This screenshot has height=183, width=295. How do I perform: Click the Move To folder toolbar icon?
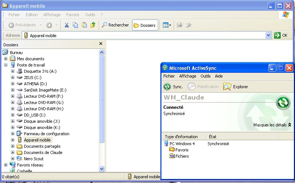pos(180,25)
